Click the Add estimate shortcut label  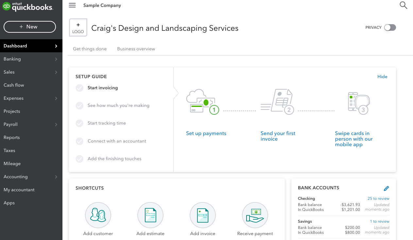pos(150,234)
